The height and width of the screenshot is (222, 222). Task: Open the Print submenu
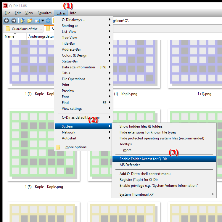pyautogui.click(x=83, y=85)
